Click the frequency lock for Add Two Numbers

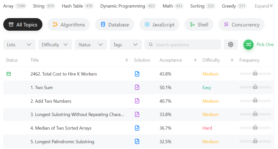click(x=255, y=100)
